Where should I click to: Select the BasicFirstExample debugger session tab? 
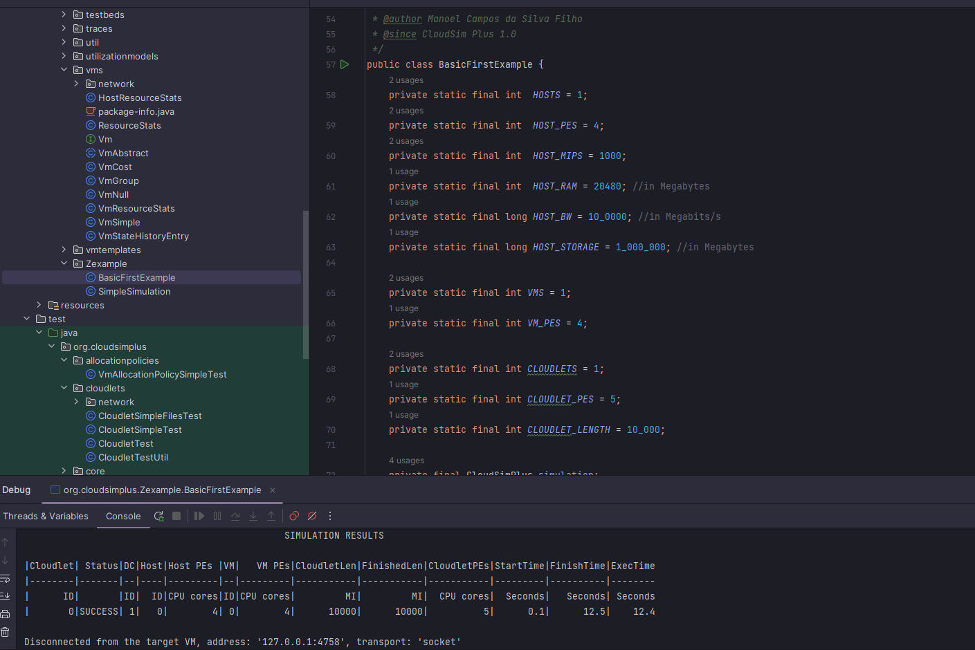[161, 490]
